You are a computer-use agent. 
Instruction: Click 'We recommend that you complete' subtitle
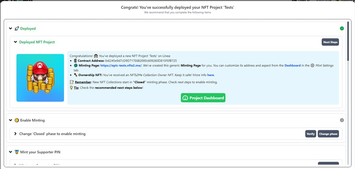pos(177,12)
